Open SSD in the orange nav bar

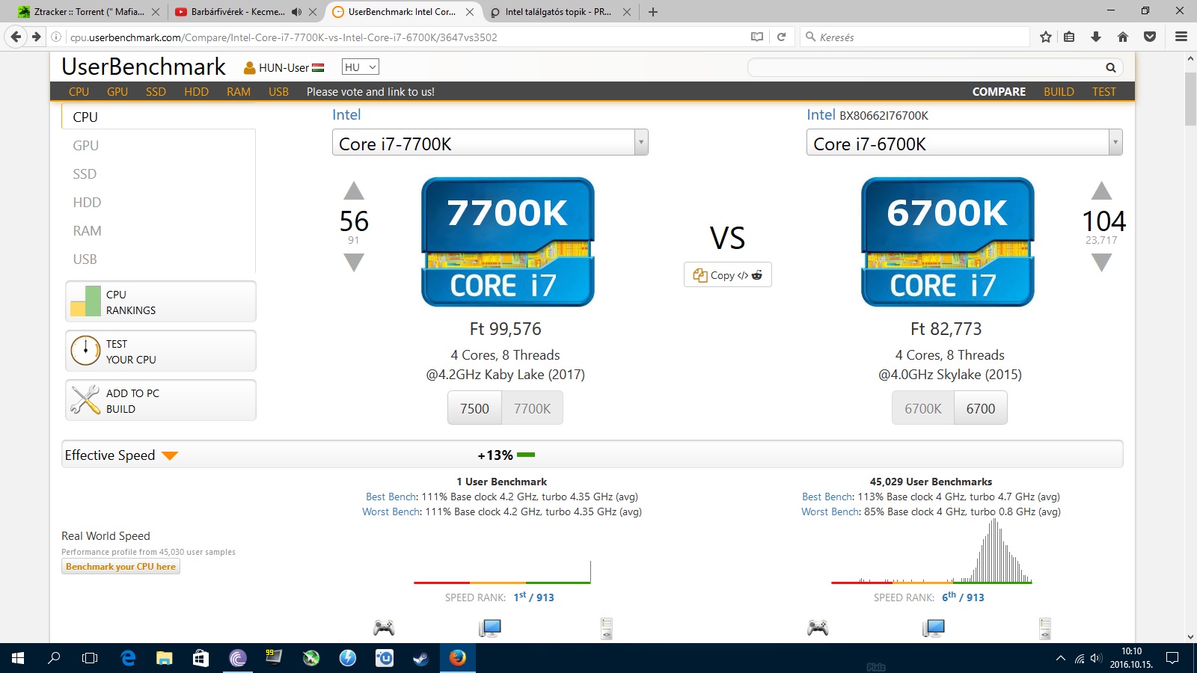pyautogui.click(x=156, y=92)
